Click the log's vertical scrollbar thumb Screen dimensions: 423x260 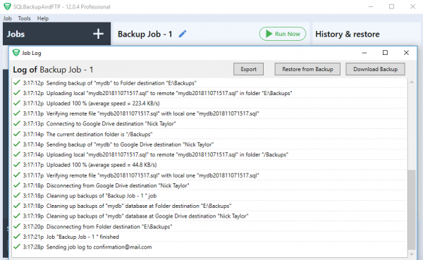412,209
